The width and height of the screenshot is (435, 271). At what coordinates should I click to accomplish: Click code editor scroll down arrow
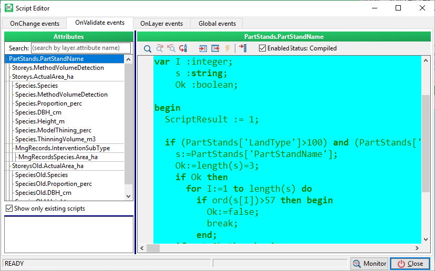tap(426, 239)
